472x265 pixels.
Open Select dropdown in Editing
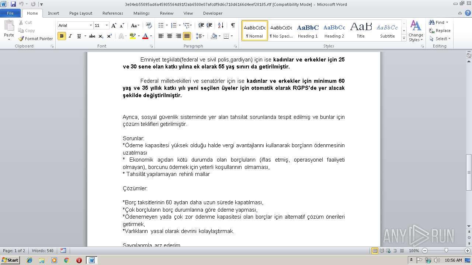(440, 39)
